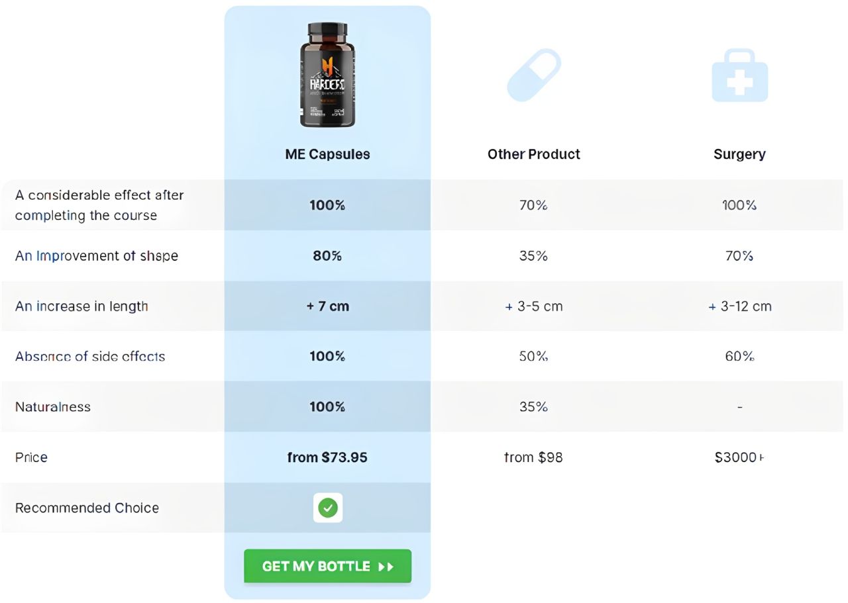Image resolution: width=848 pixels, height=603 pixels.
Task: Click the green checkmark under Recommended Choice
Action: point(327,508)
